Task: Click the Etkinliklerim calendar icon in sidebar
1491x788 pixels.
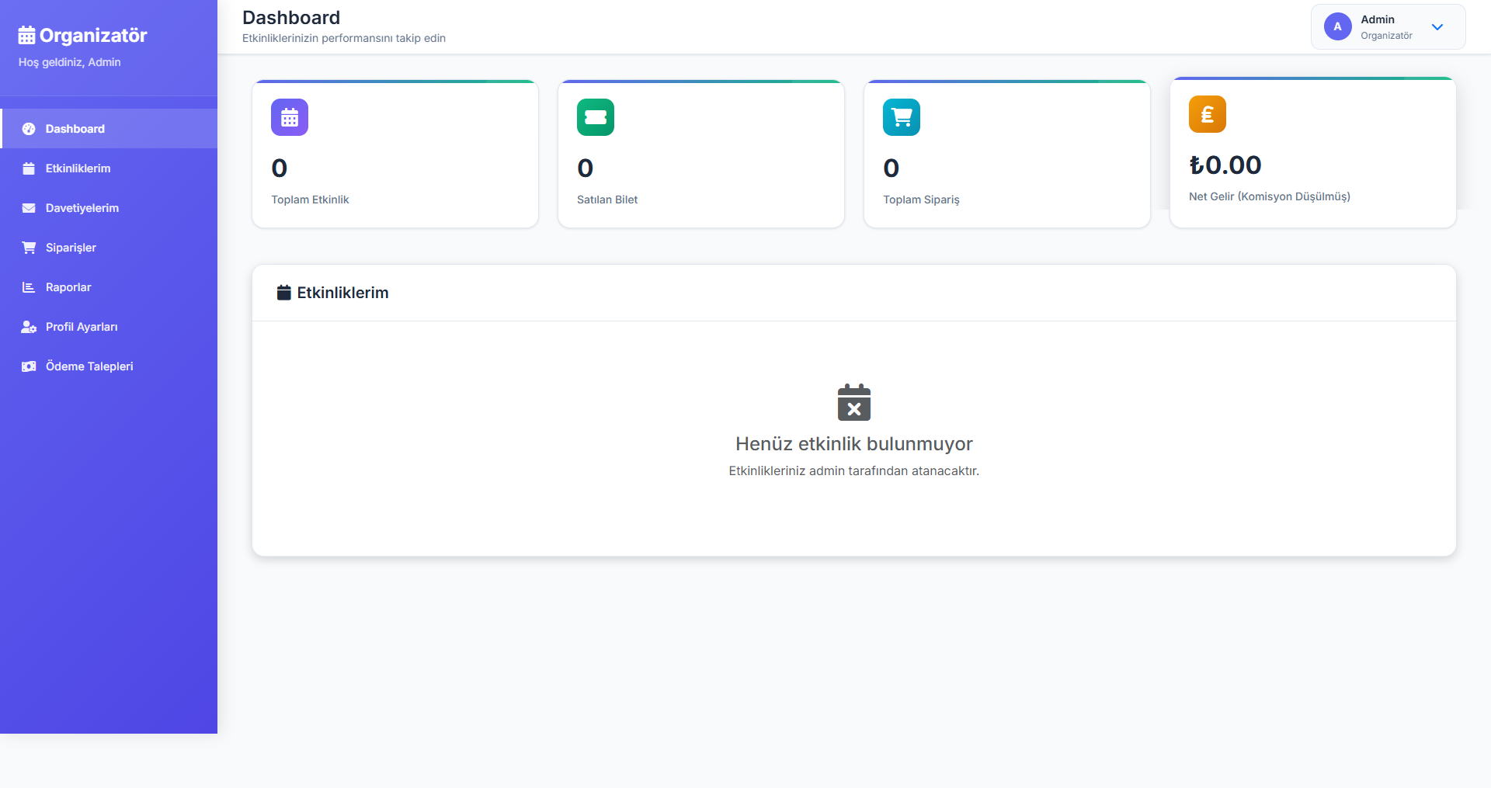Action: [x=29, y=168]
